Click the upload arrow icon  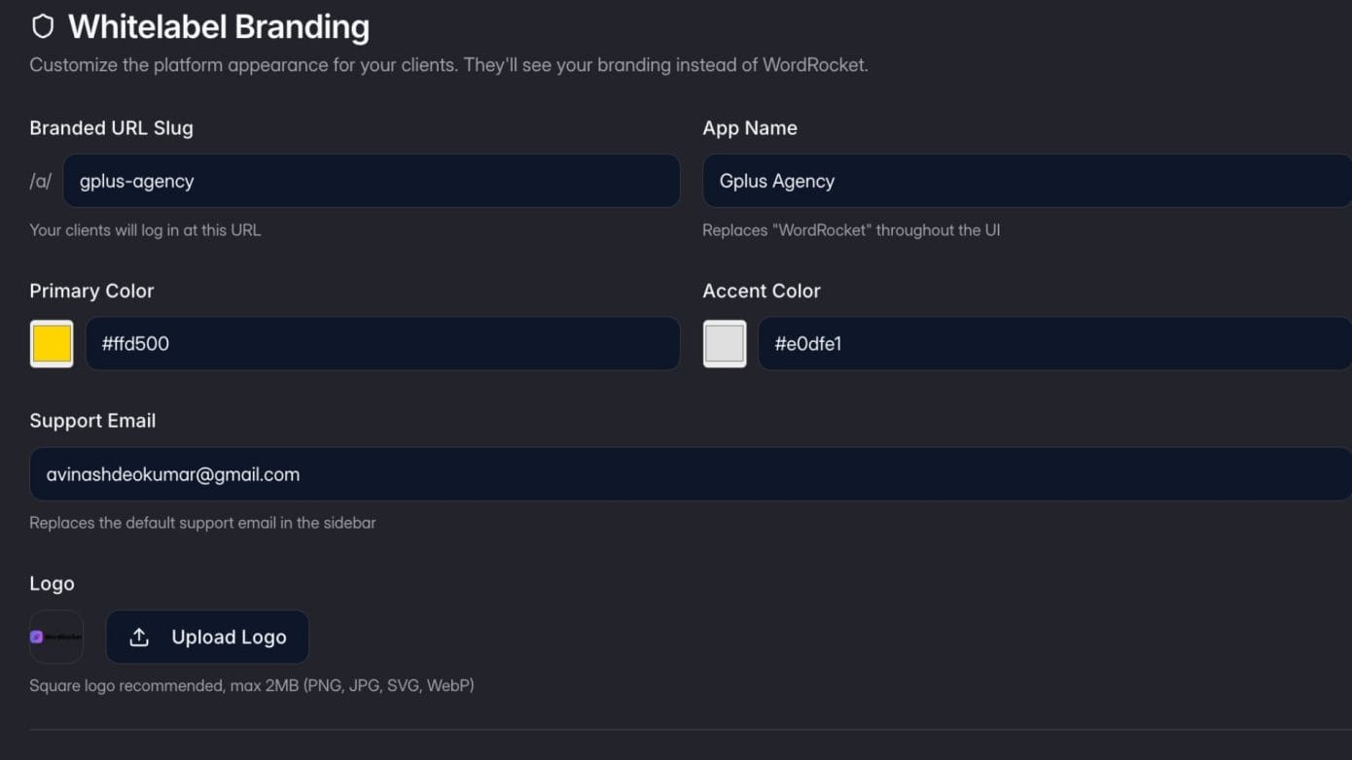[139, 637]
